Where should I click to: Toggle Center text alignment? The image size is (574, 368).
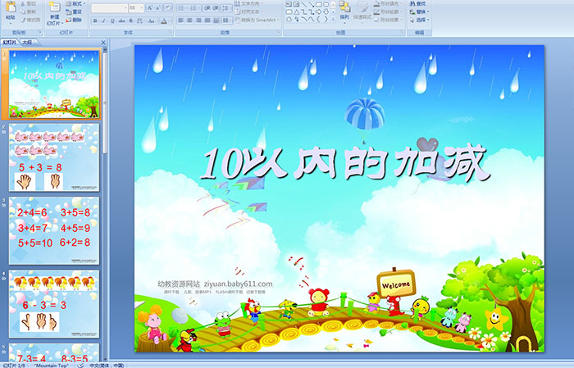click(x=189, y=20)
